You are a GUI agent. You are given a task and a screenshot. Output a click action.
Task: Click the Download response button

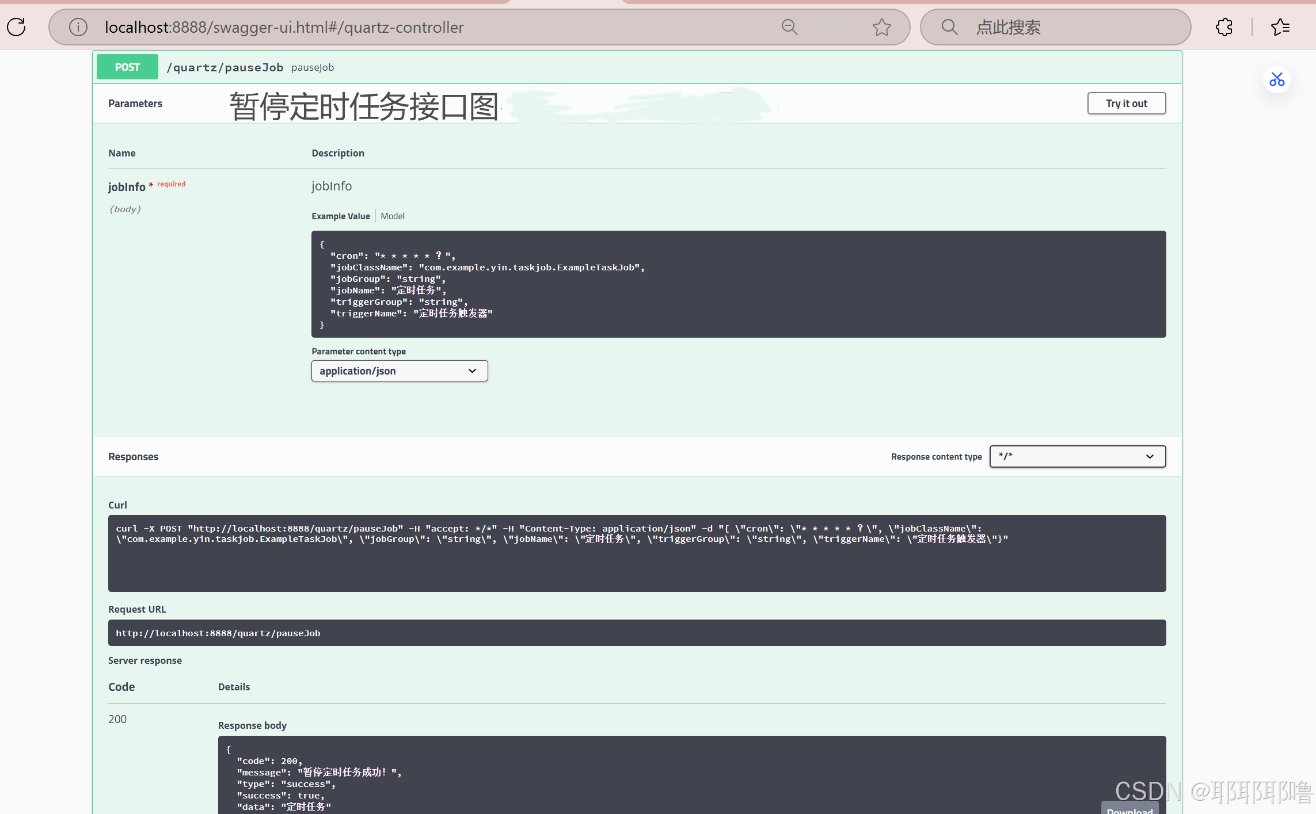click(x=1129, y=808)
